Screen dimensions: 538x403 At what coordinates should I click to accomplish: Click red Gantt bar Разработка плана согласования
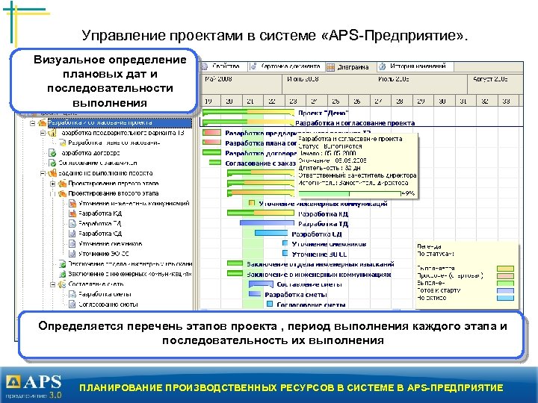211,143
